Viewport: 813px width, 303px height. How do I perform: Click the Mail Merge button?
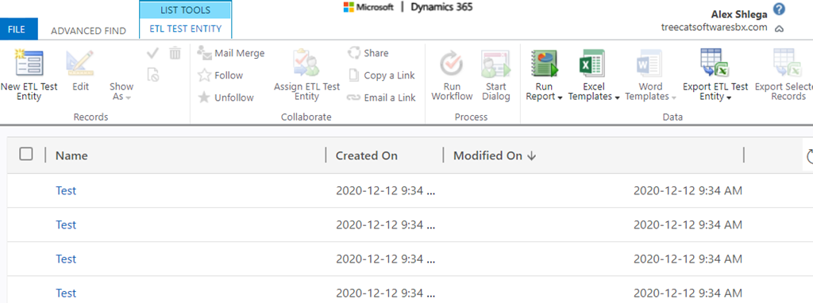(231, 53)
